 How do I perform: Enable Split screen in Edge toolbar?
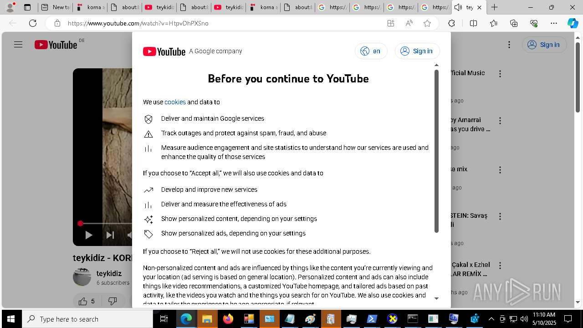click(473, 23)
